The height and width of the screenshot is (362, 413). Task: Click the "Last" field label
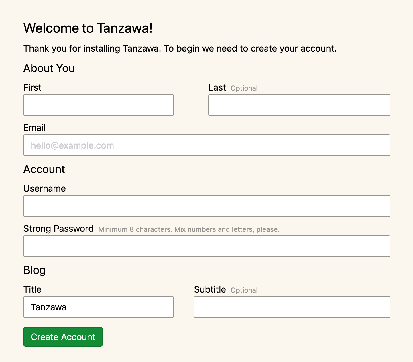217,87
